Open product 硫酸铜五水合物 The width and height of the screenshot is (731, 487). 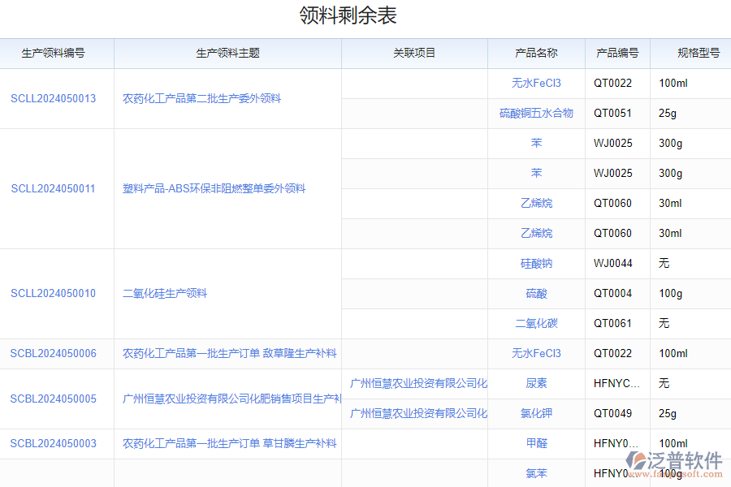coord(536,113)
